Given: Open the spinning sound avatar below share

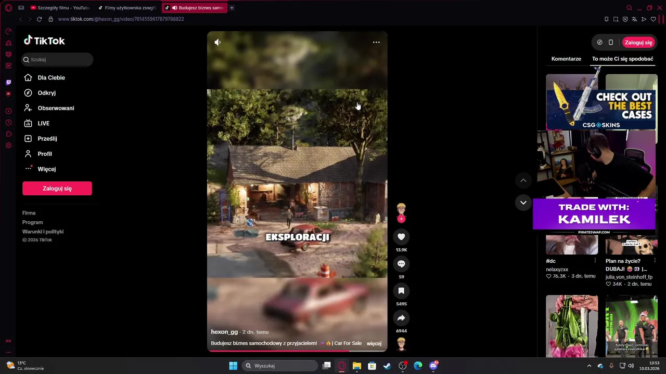Looking at the screenshot, I should coord(401,344).
